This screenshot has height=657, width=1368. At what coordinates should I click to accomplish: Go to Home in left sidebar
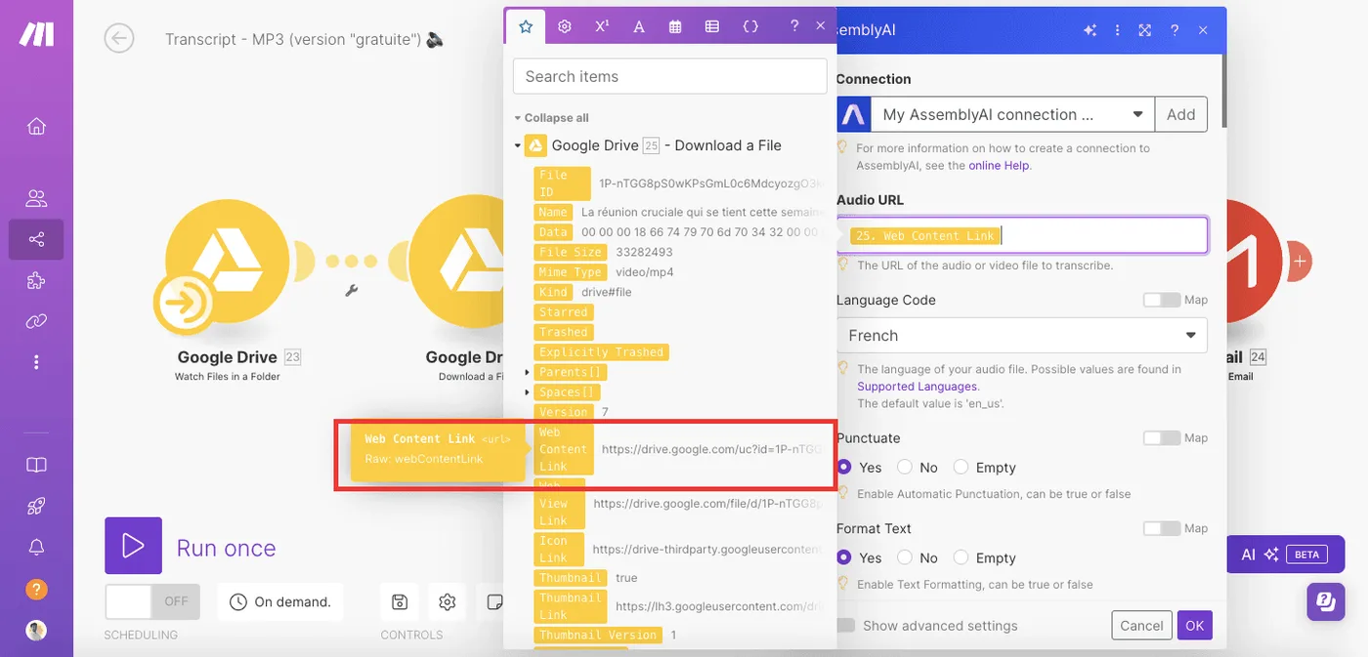point(36,126)
